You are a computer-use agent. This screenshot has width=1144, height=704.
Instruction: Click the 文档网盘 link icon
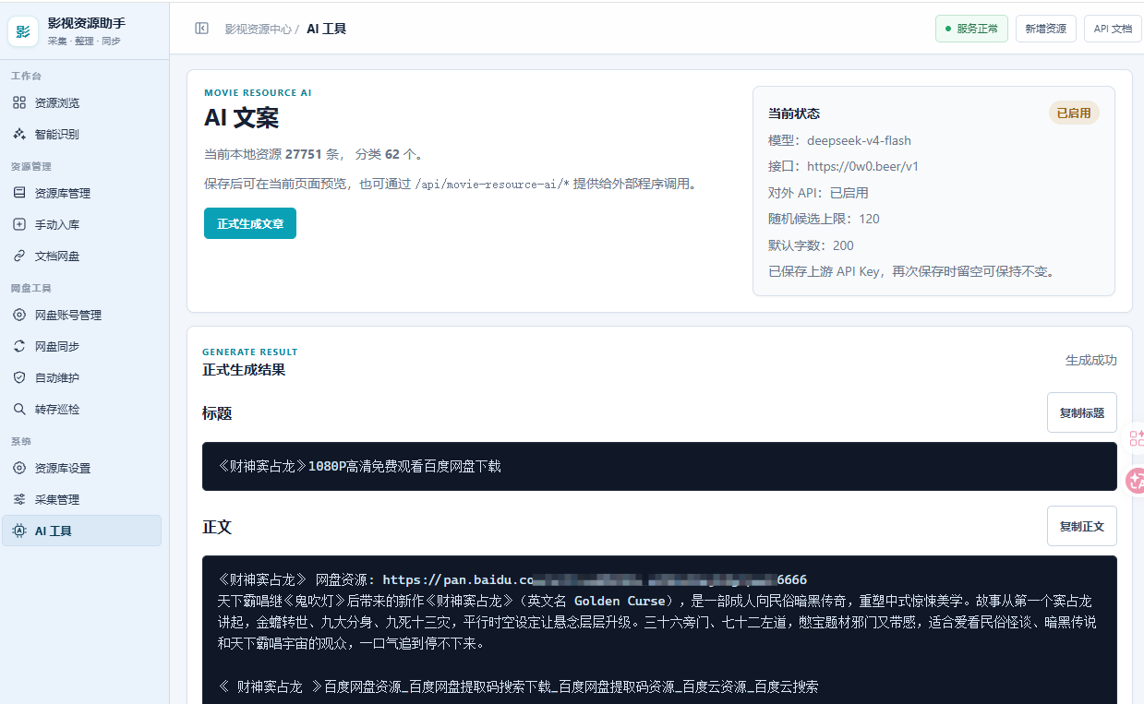click(19, 256)
